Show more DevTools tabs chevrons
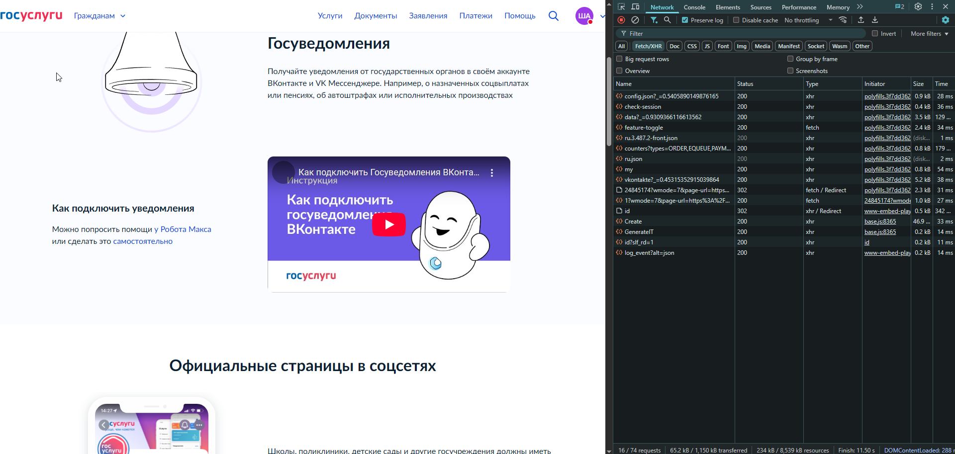 pyautogui.click(x=860, y=7)
